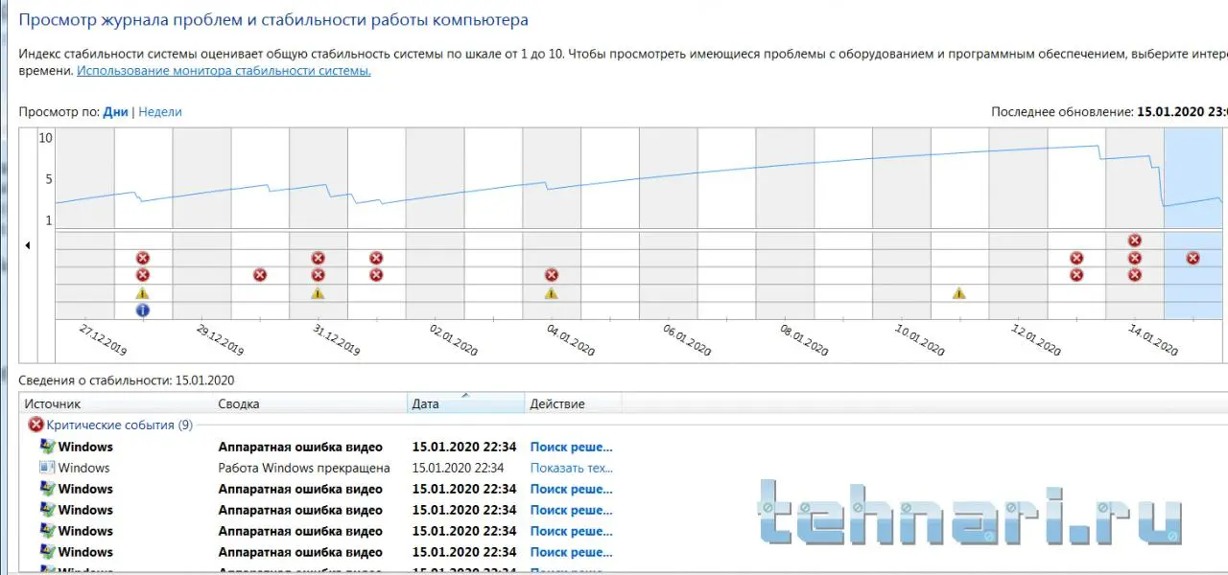Click Windows failure icon on 28.12.2019, second row
Image resolution: width=1228 pixels, height=575 pixels.
(x=143, y=258)
